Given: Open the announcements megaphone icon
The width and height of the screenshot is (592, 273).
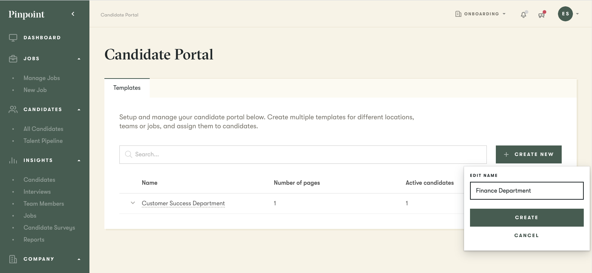Looking at the screenshot, I should tap(541, 15).
